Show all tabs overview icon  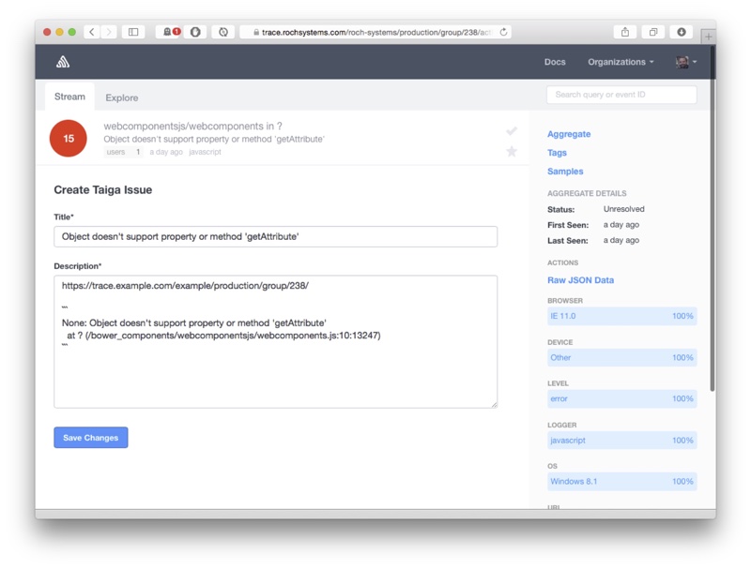[653, 32]
